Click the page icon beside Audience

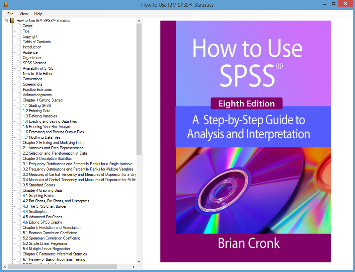tap(19, 52)
